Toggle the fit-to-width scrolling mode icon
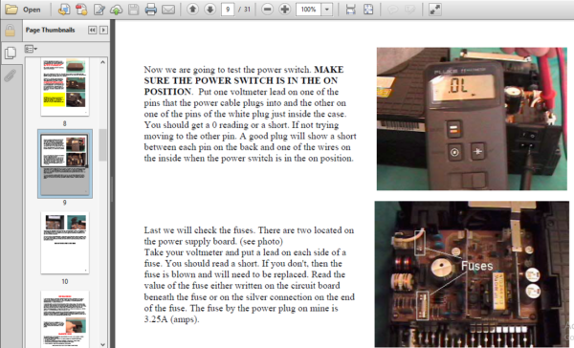The height and width of the screenshot is (348, 574). point(351,10)
